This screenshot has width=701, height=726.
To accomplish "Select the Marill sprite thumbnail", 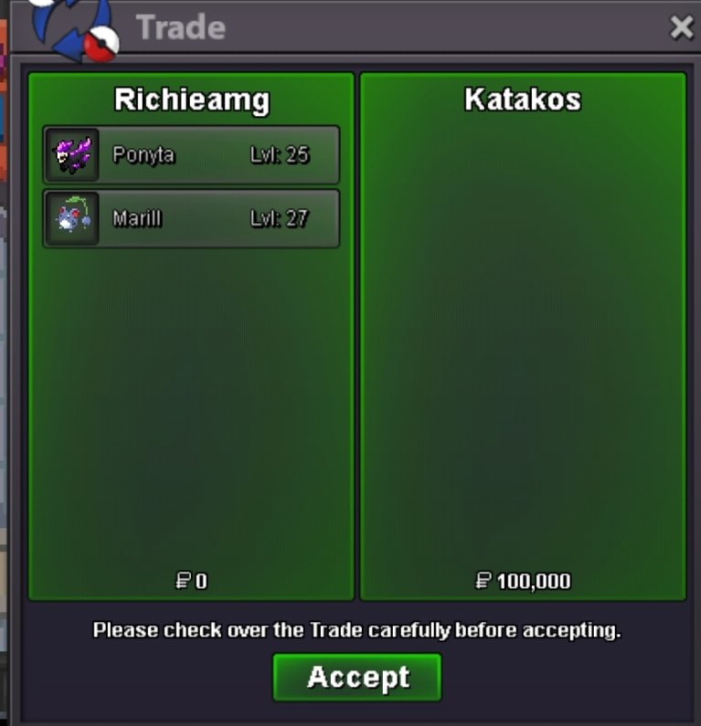I will 73,218.
